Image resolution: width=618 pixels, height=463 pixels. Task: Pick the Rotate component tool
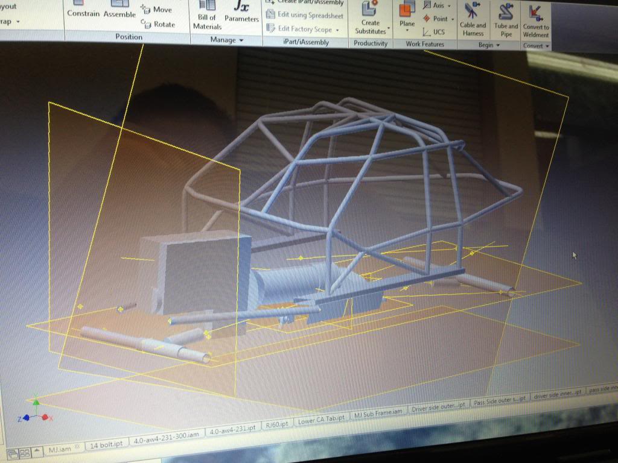click(x=158, y=24)
